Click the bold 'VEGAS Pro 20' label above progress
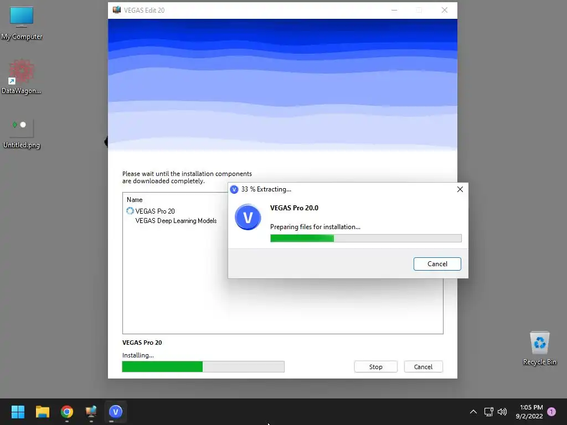Image resolution: width=567 pixels, height=425 pixels. pyautogui.click(x=142, y=343)
